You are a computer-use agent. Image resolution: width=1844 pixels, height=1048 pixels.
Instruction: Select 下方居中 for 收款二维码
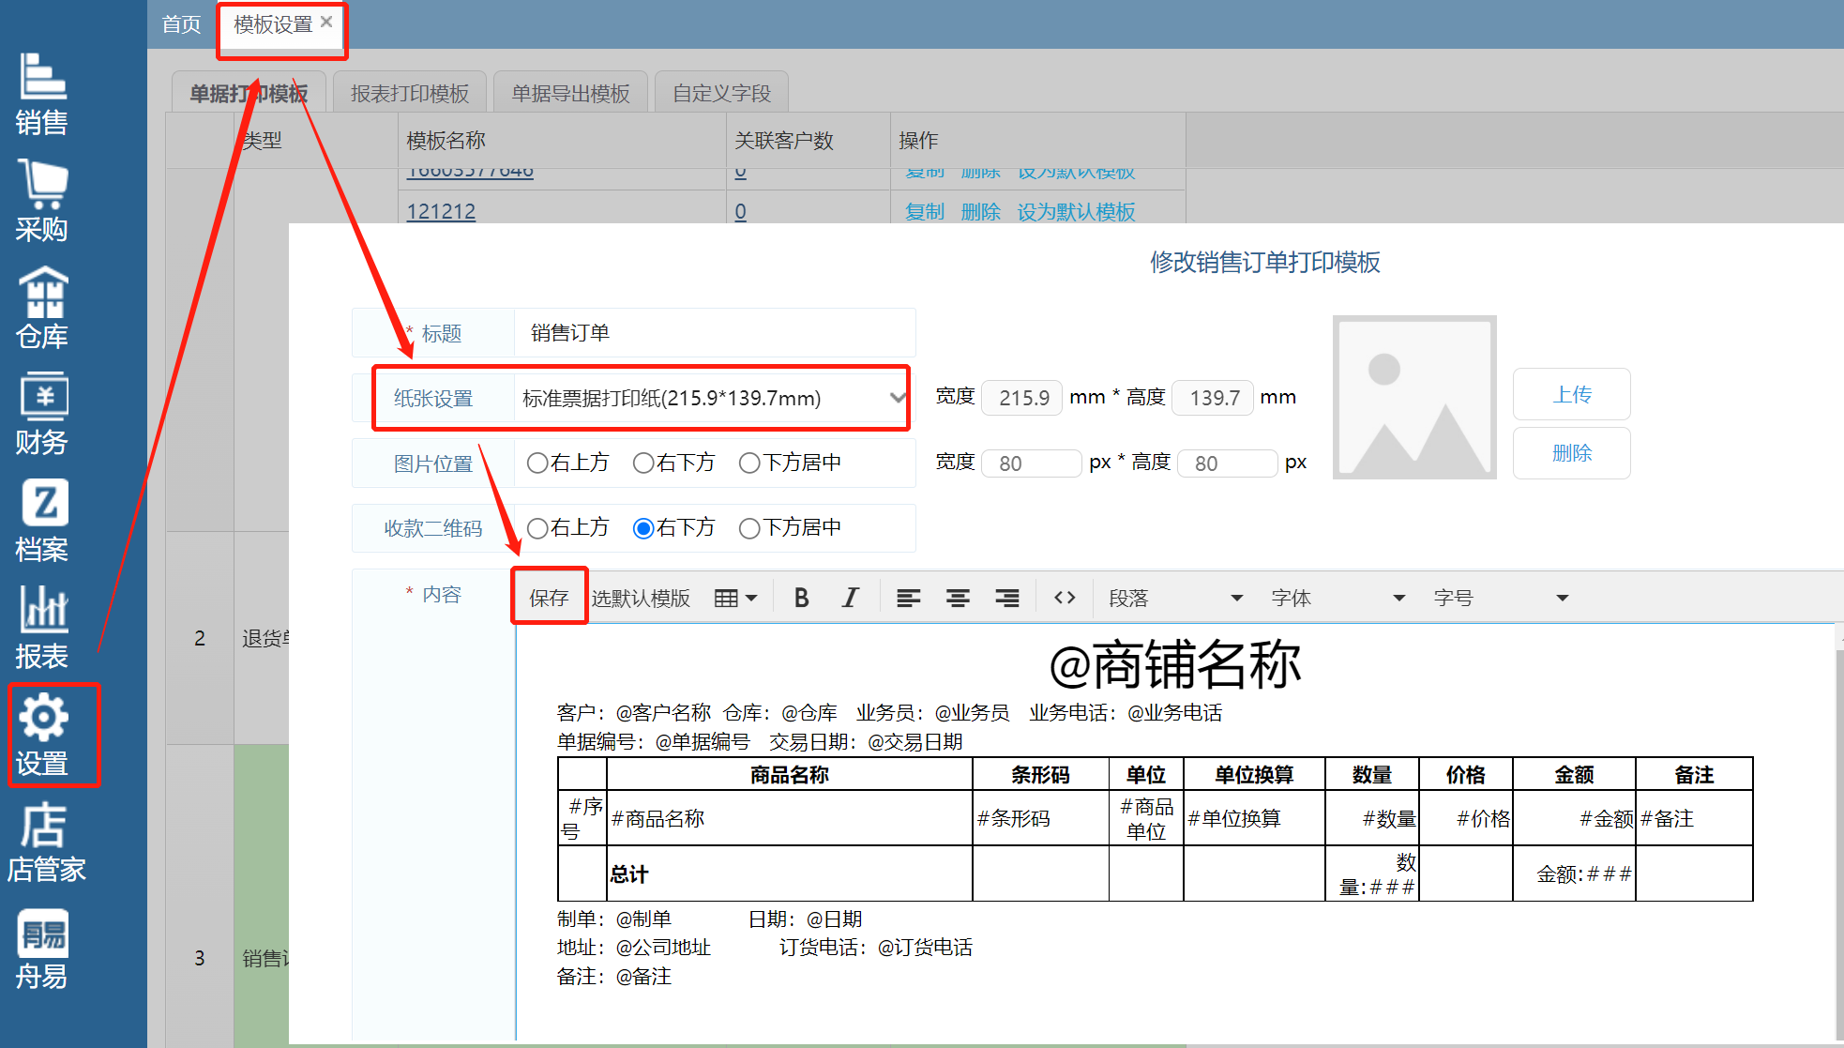pos(749,528)
